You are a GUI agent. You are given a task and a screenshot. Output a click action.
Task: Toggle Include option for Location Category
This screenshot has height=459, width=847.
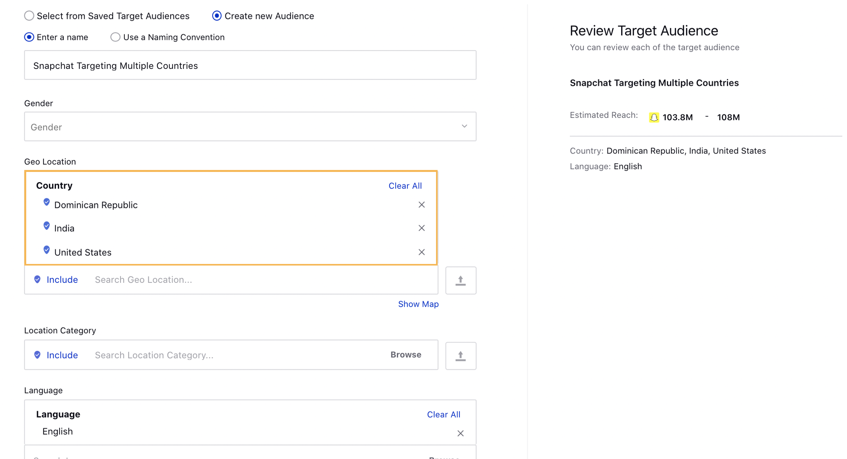62,355
